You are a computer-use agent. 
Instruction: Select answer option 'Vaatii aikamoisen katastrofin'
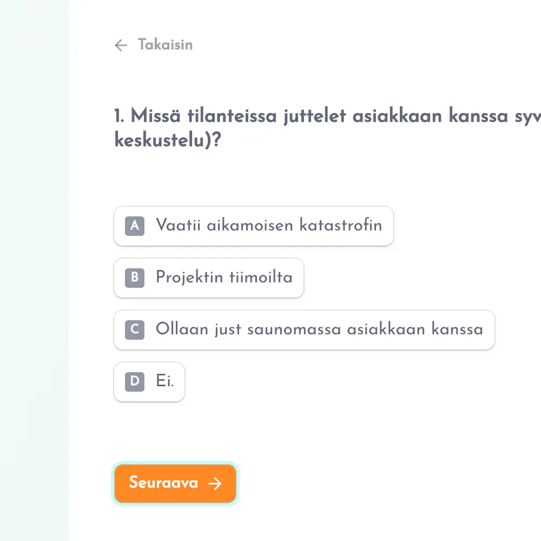pyautogui.click(x=254, y=226)
